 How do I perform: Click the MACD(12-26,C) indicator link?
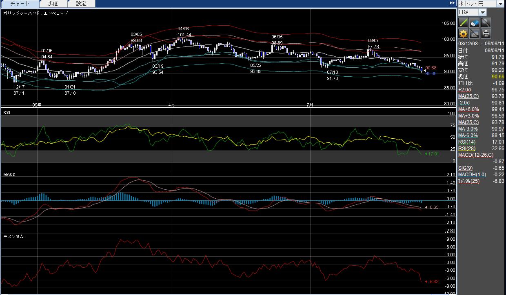point(475,155)
